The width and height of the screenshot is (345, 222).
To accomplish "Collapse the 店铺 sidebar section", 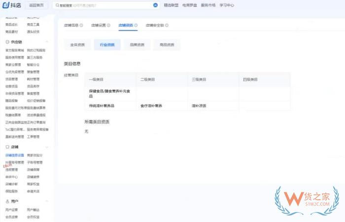I will tap(47, 147).
